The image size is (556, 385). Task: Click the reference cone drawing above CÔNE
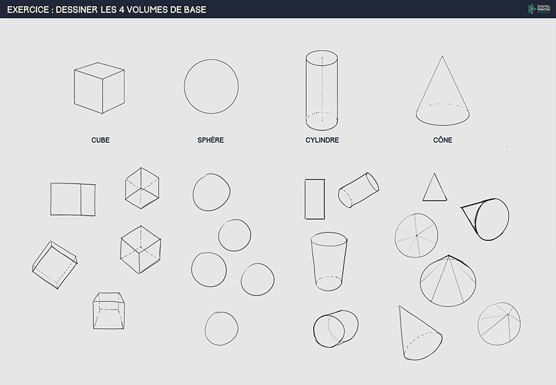tap(442, 91)
